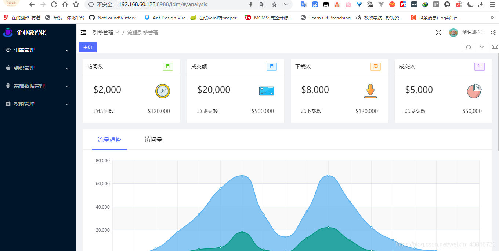Click the android icon beside 基础数据管理
The height and width of the screenshot is (251, 499).
pyautogui.click(x=8, y=86)
